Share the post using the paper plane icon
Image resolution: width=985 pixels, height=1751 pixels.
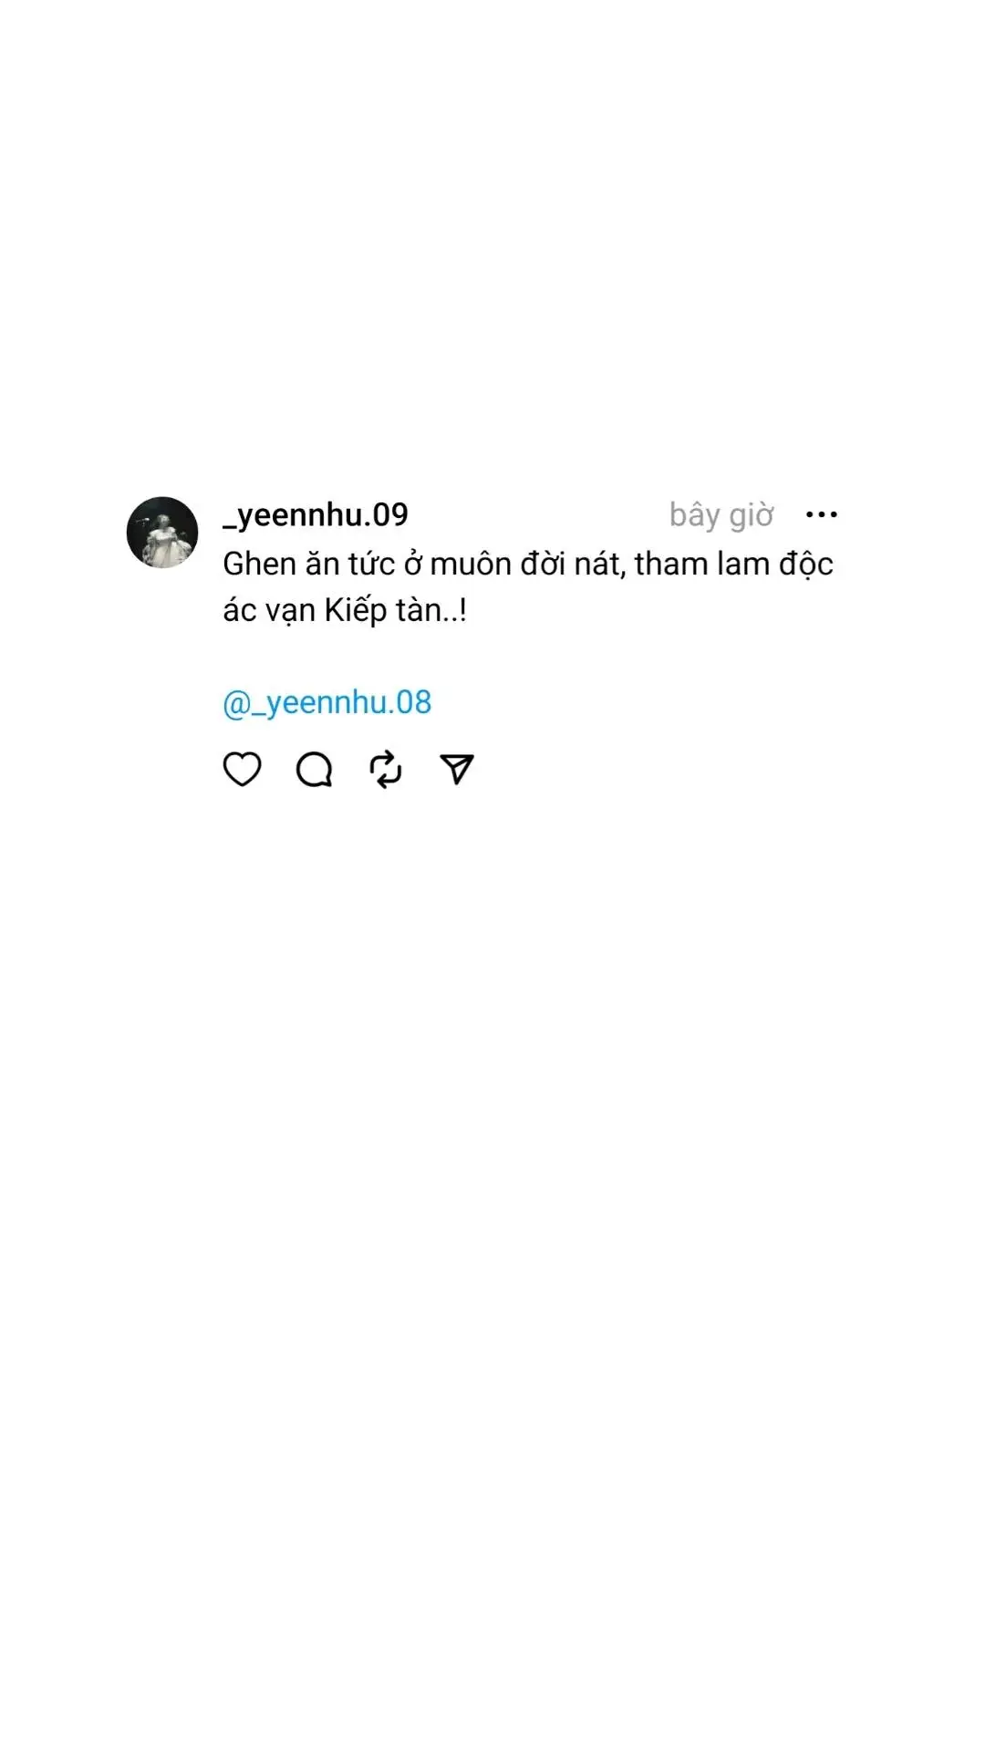(457, 769)
